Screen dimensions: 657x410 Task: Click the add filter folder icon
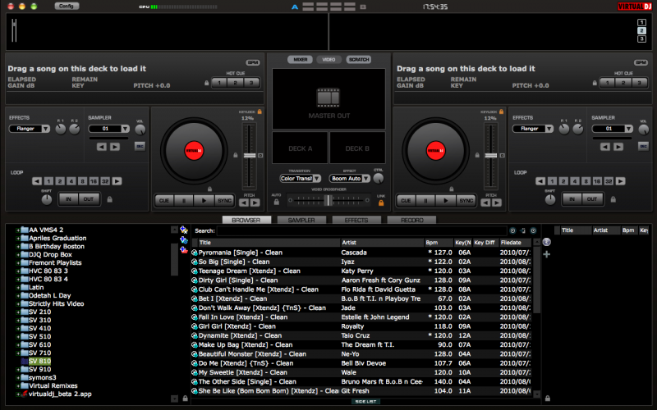point(183,239)
